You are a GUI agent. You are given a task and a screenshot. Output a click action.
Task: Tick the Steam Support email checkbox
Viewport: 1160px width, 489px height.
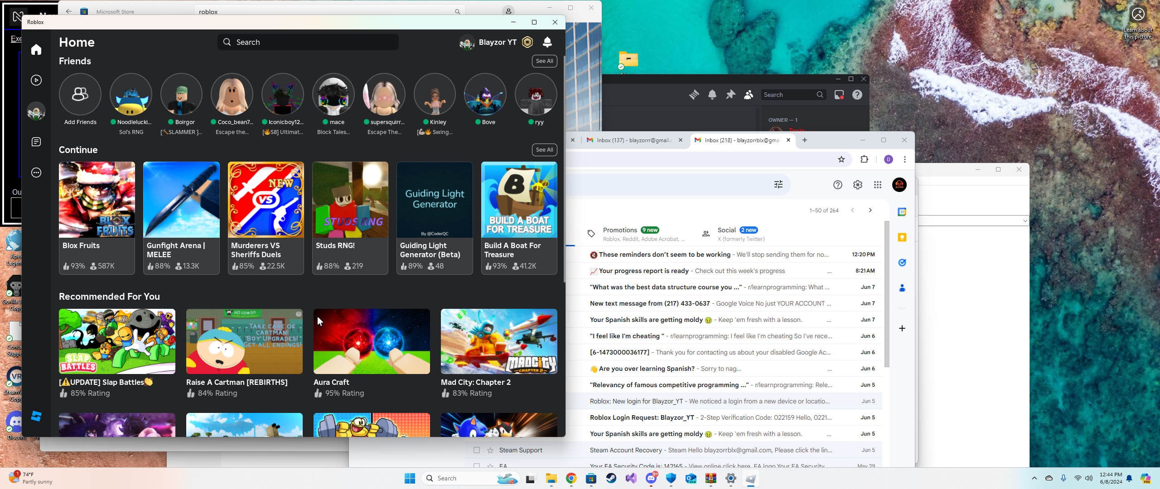click(x=477, y=450)
